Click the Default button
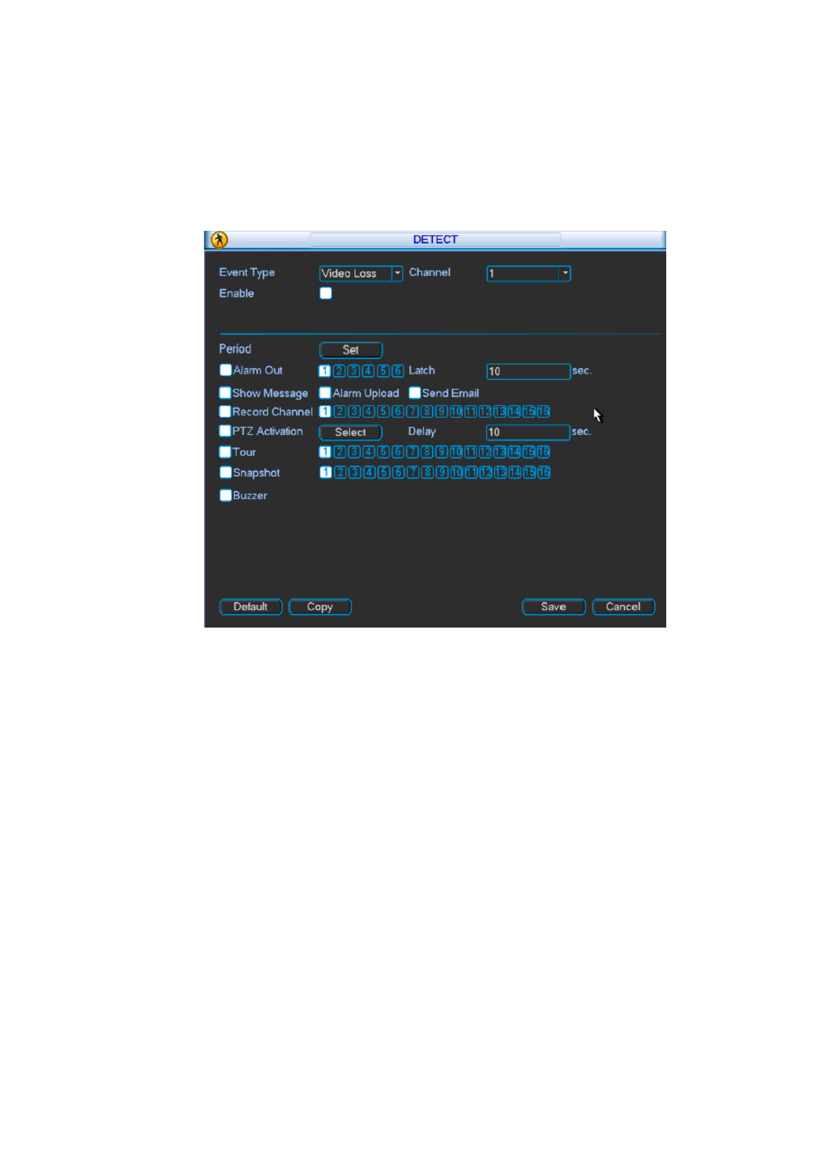 pos(251,606)
